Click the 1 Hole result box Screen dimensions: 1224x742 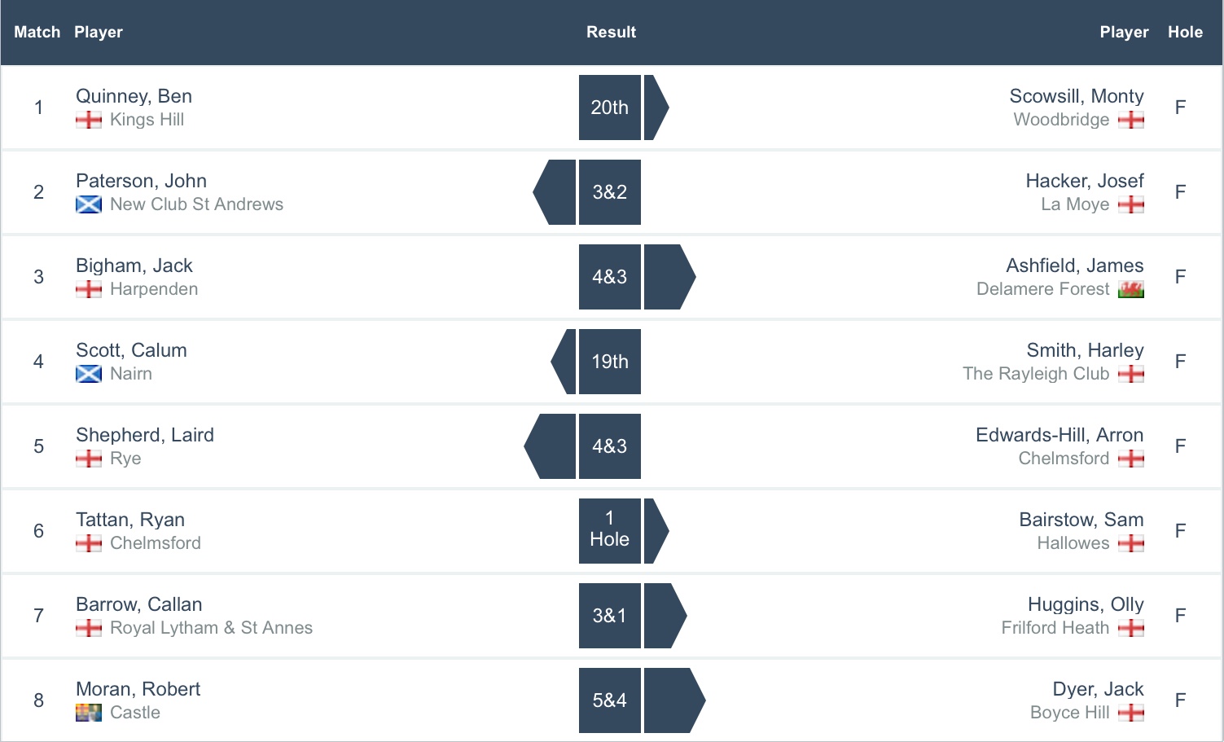pyautogui.click(x=609, y=531)
